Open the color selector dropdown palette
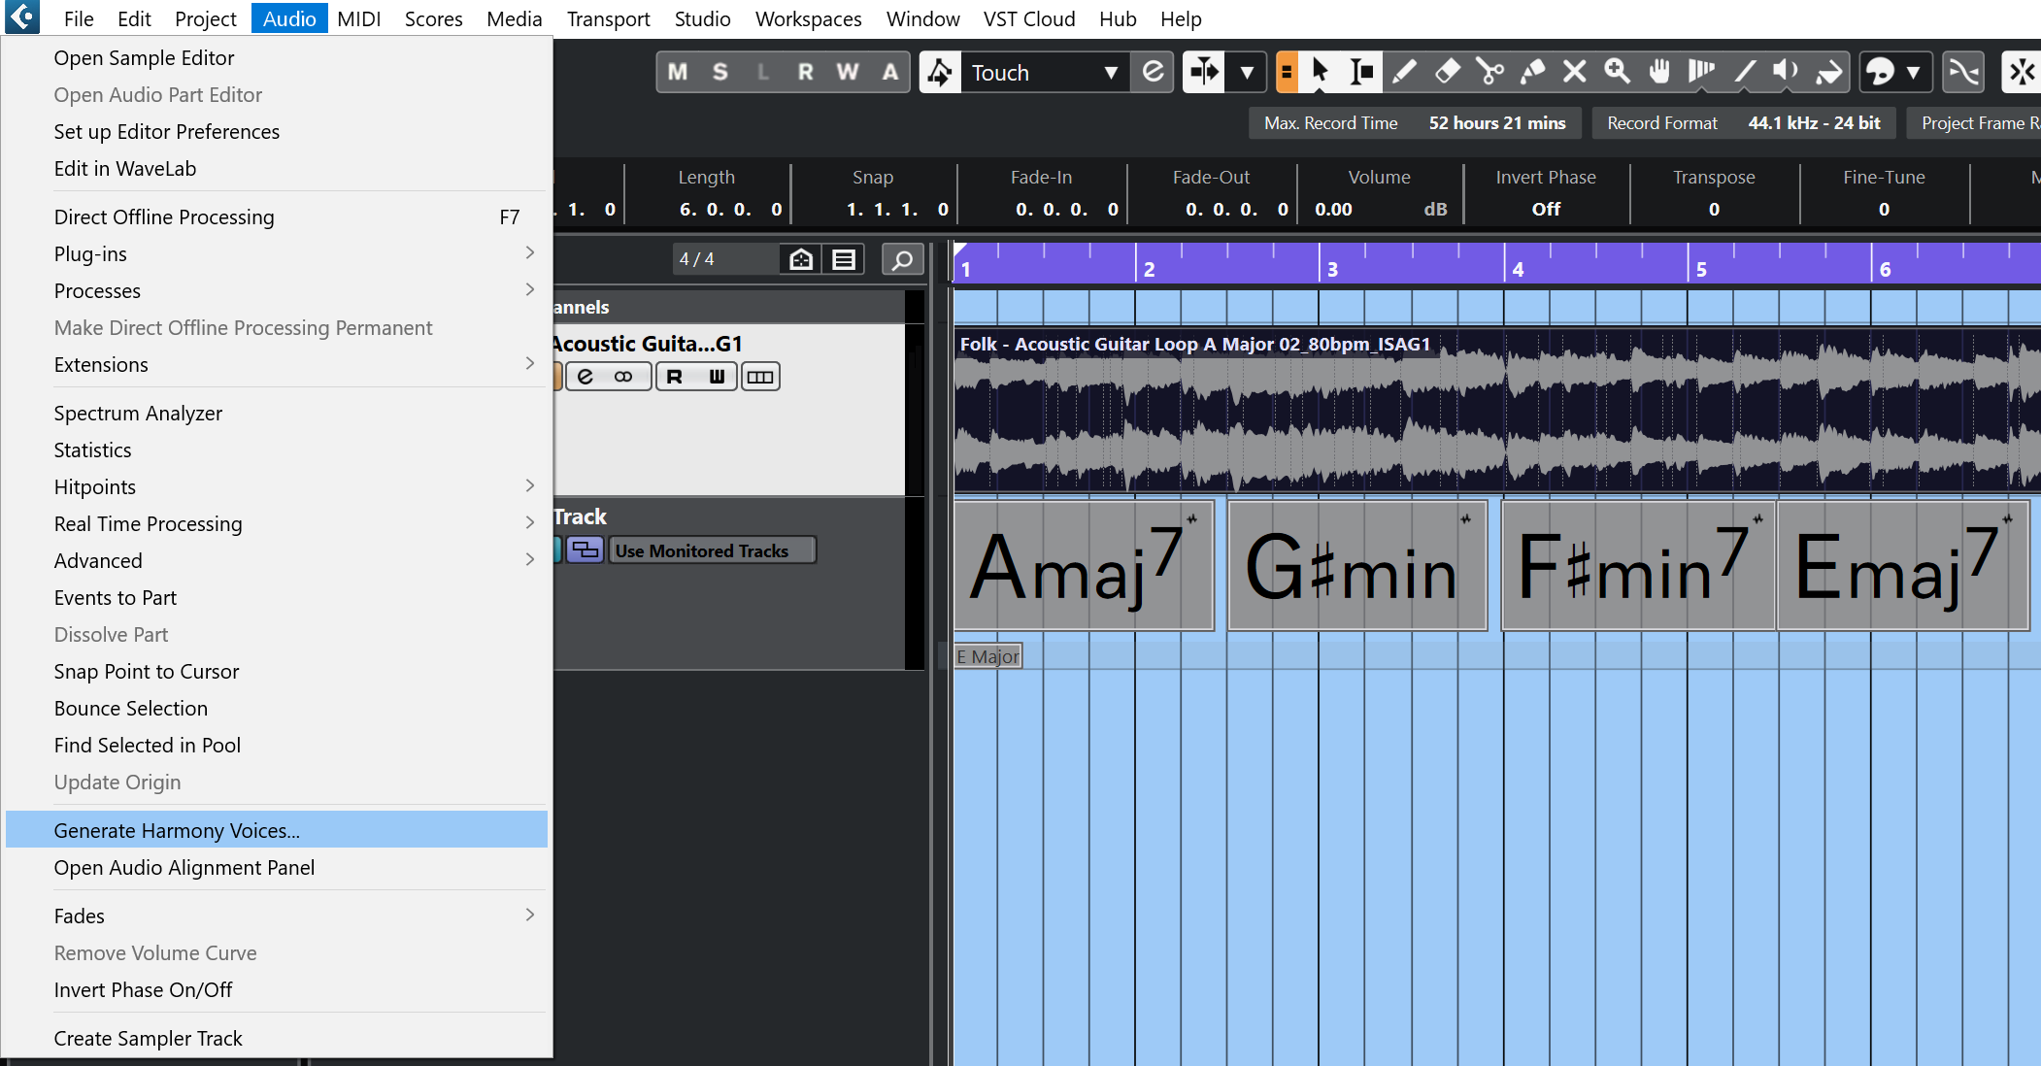The height and width of the screenshot is (1066, 2041). click(x=1912, y=72)
